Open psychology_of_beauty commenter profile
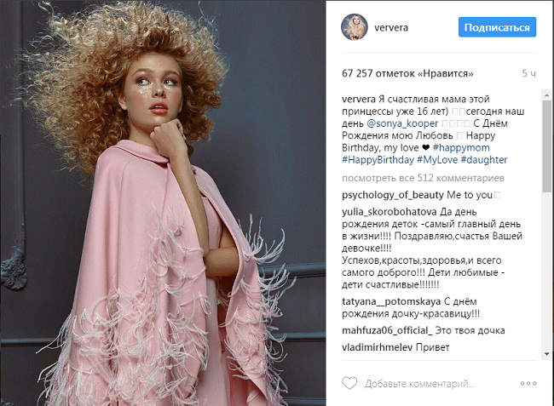554x406 pixels. (x=393, y=195)
